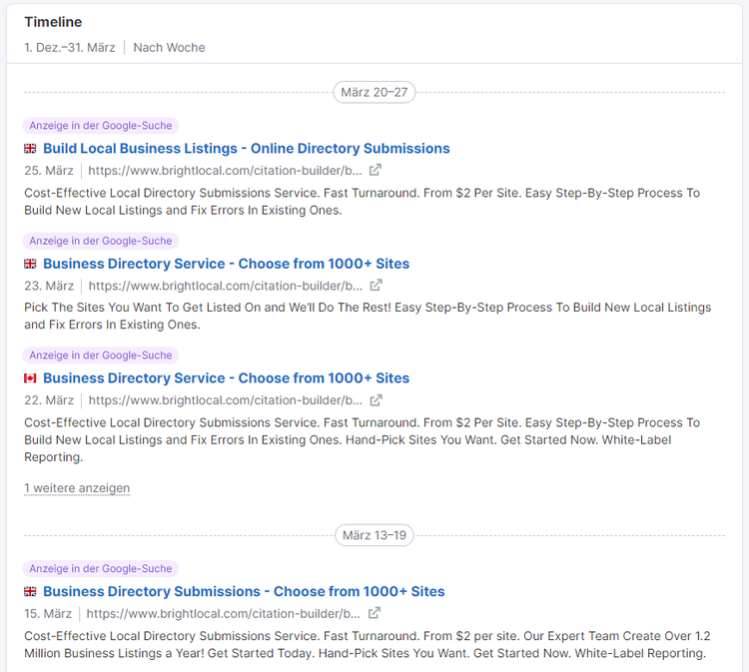Click UK flag beside Build Local Business Listings

click(x=30, y=149)
